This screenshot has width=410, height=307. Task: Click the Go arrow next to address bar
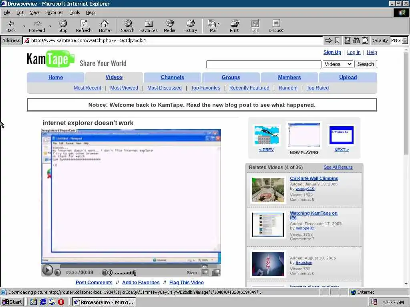pyautogui.click(x=328, y=40)
